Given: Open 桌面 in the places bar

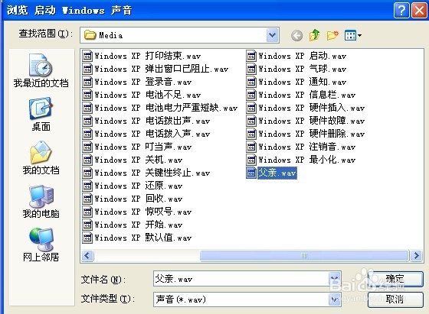Looking at the screenshot, I should [41, 115].
